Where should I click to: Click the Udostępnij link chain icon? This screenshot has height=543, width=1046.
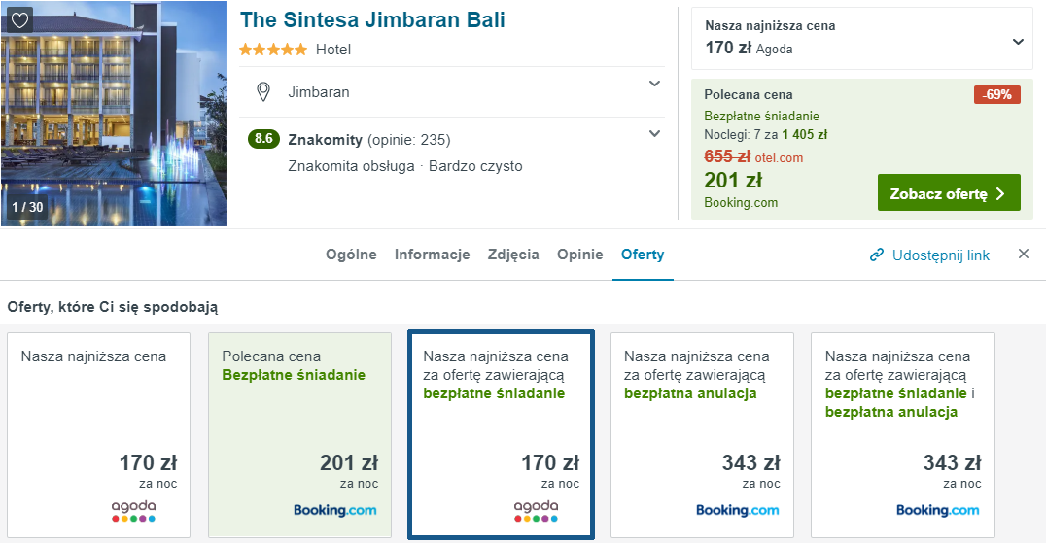(x=877, y=255)
